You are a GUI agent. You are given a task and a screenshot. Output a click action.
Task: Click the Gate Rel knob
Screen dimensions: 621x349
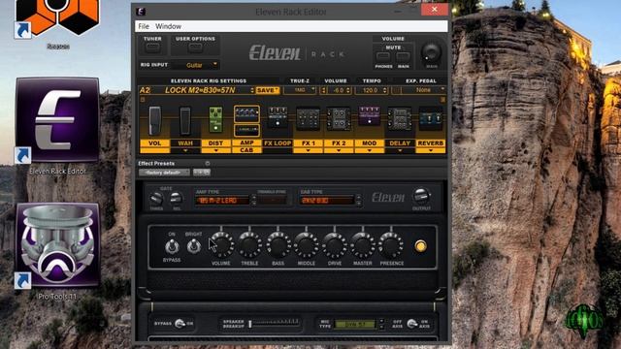pyautogui.click(x=177, y=198)
